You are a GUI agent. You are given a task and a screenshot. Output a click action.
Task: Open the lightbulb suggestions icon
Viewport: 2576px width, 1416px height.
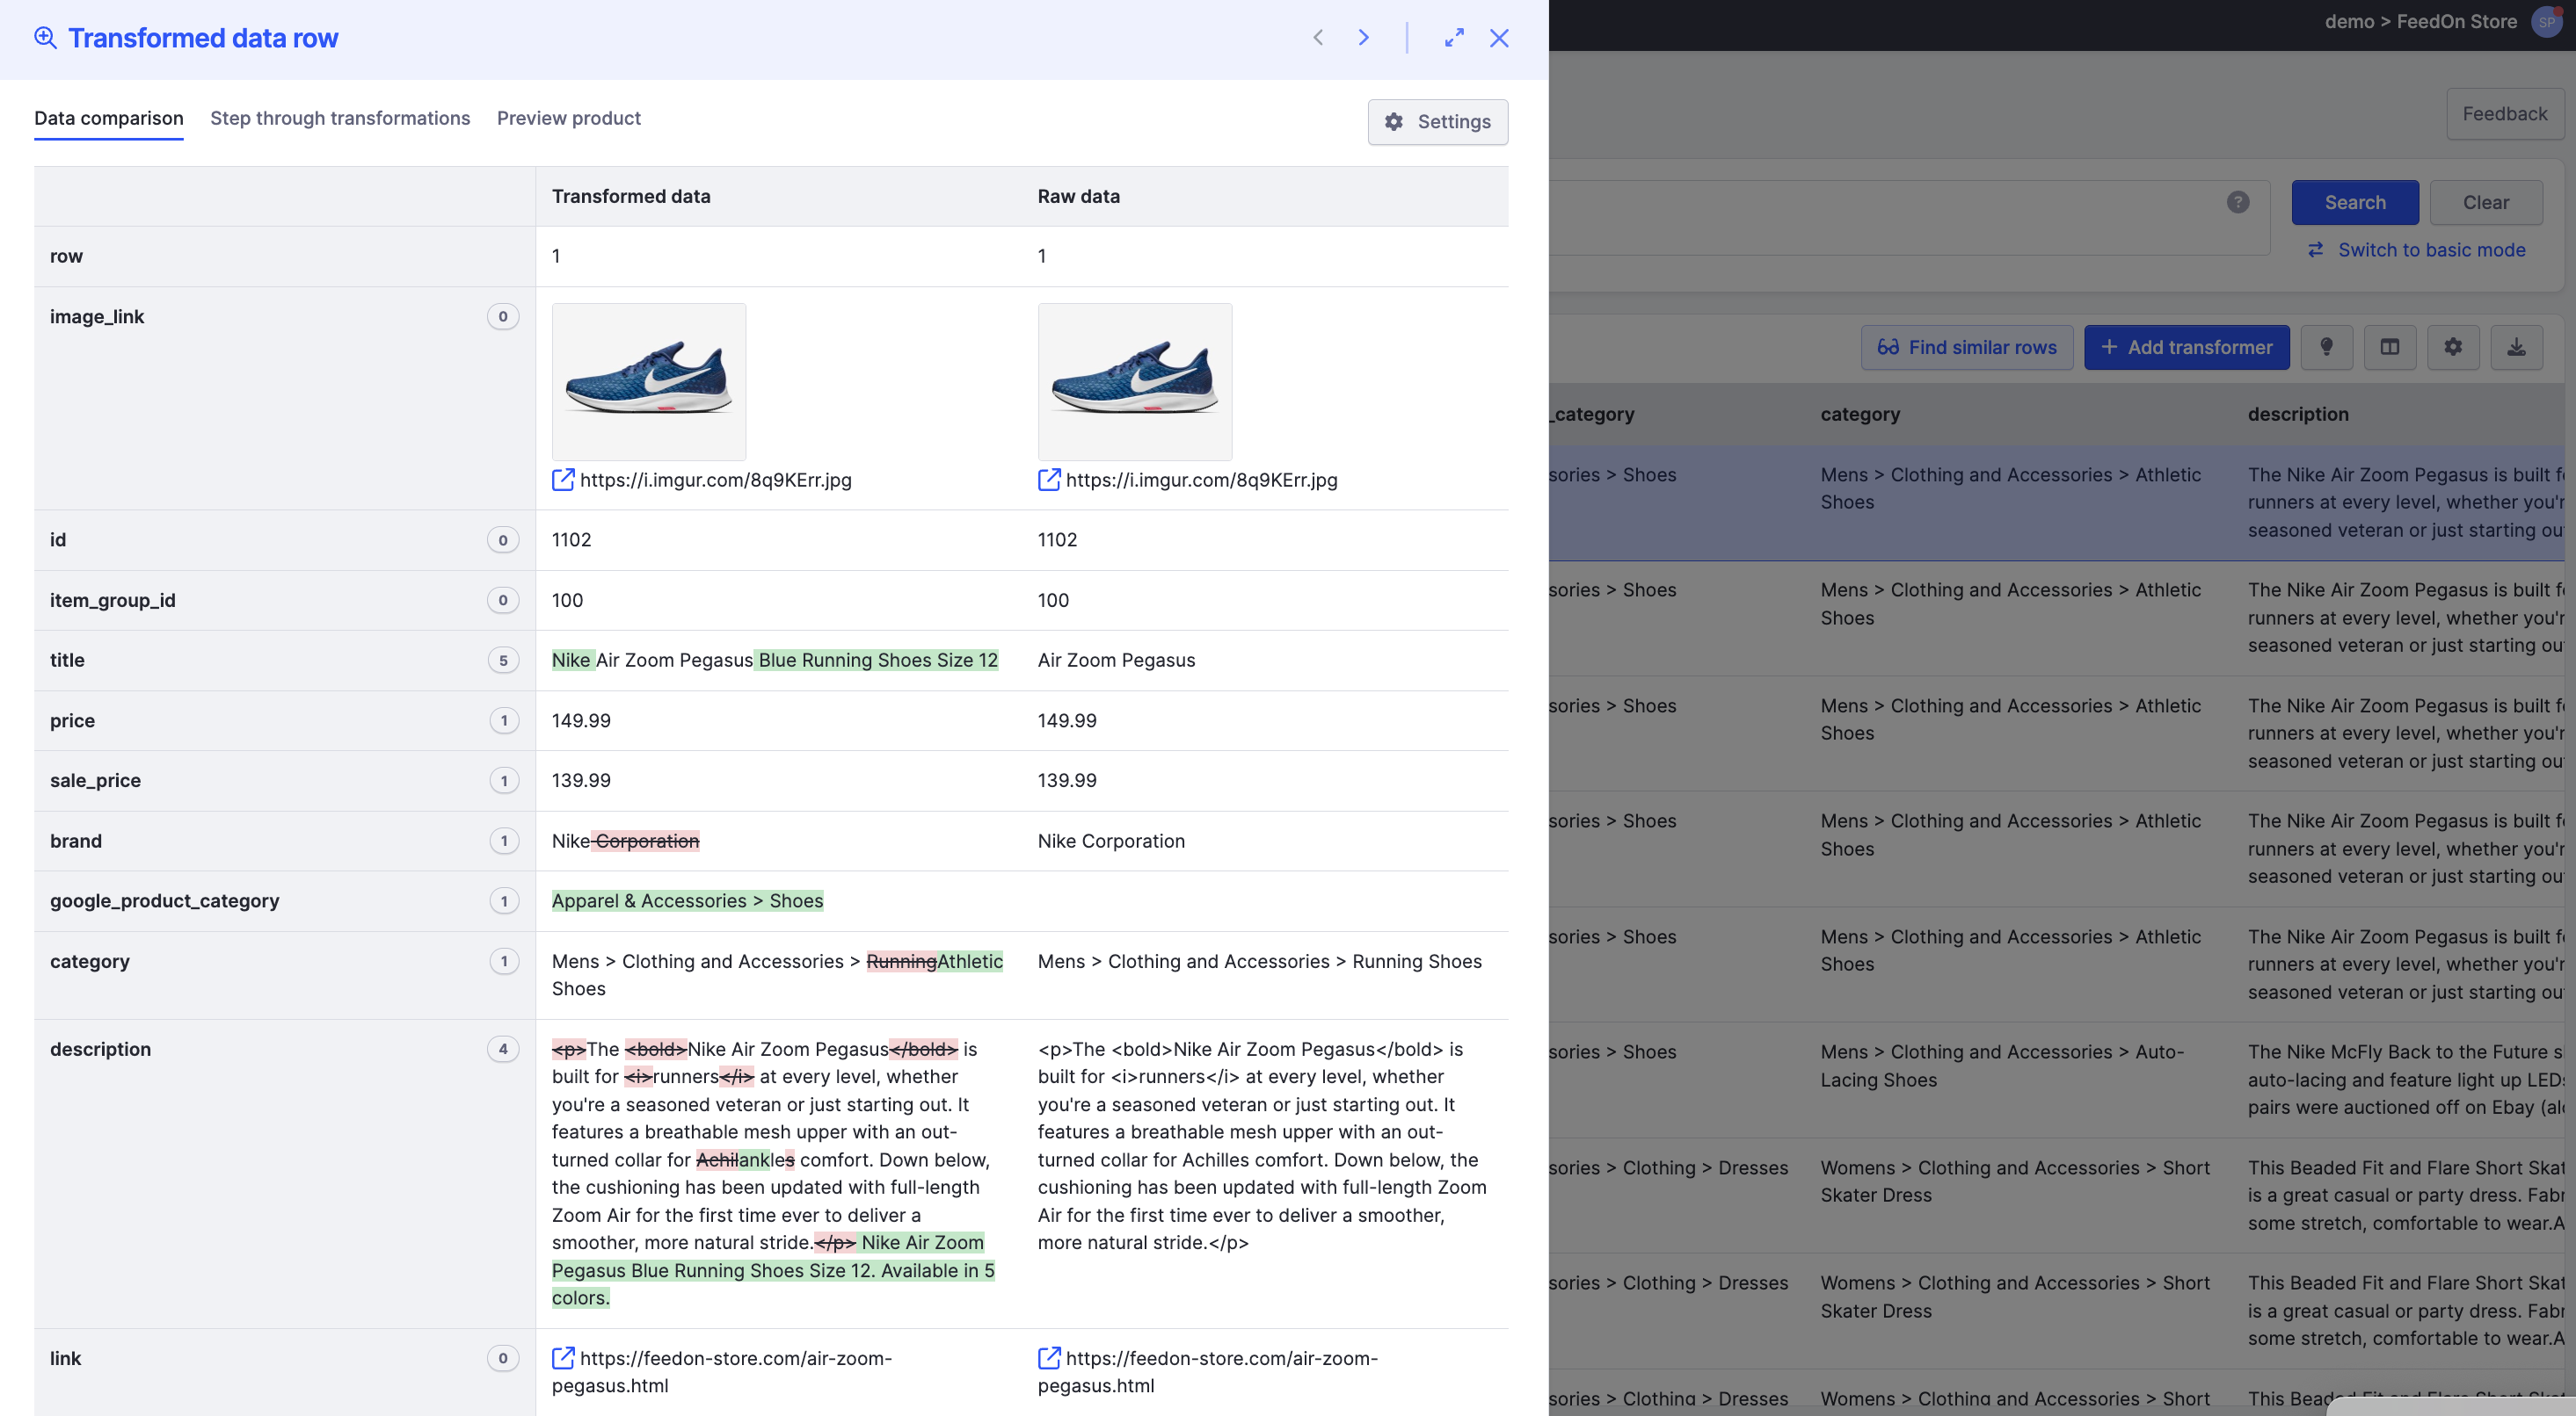[x=2326, y=347]
